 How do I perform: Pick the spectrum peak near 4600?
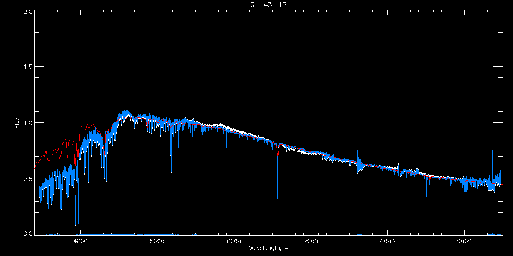(x=126, y=111)
